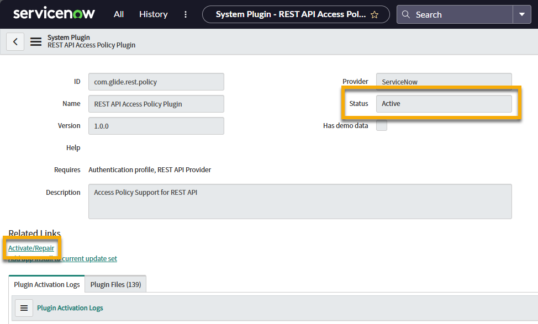Select the Name field of the plugin

156,103
